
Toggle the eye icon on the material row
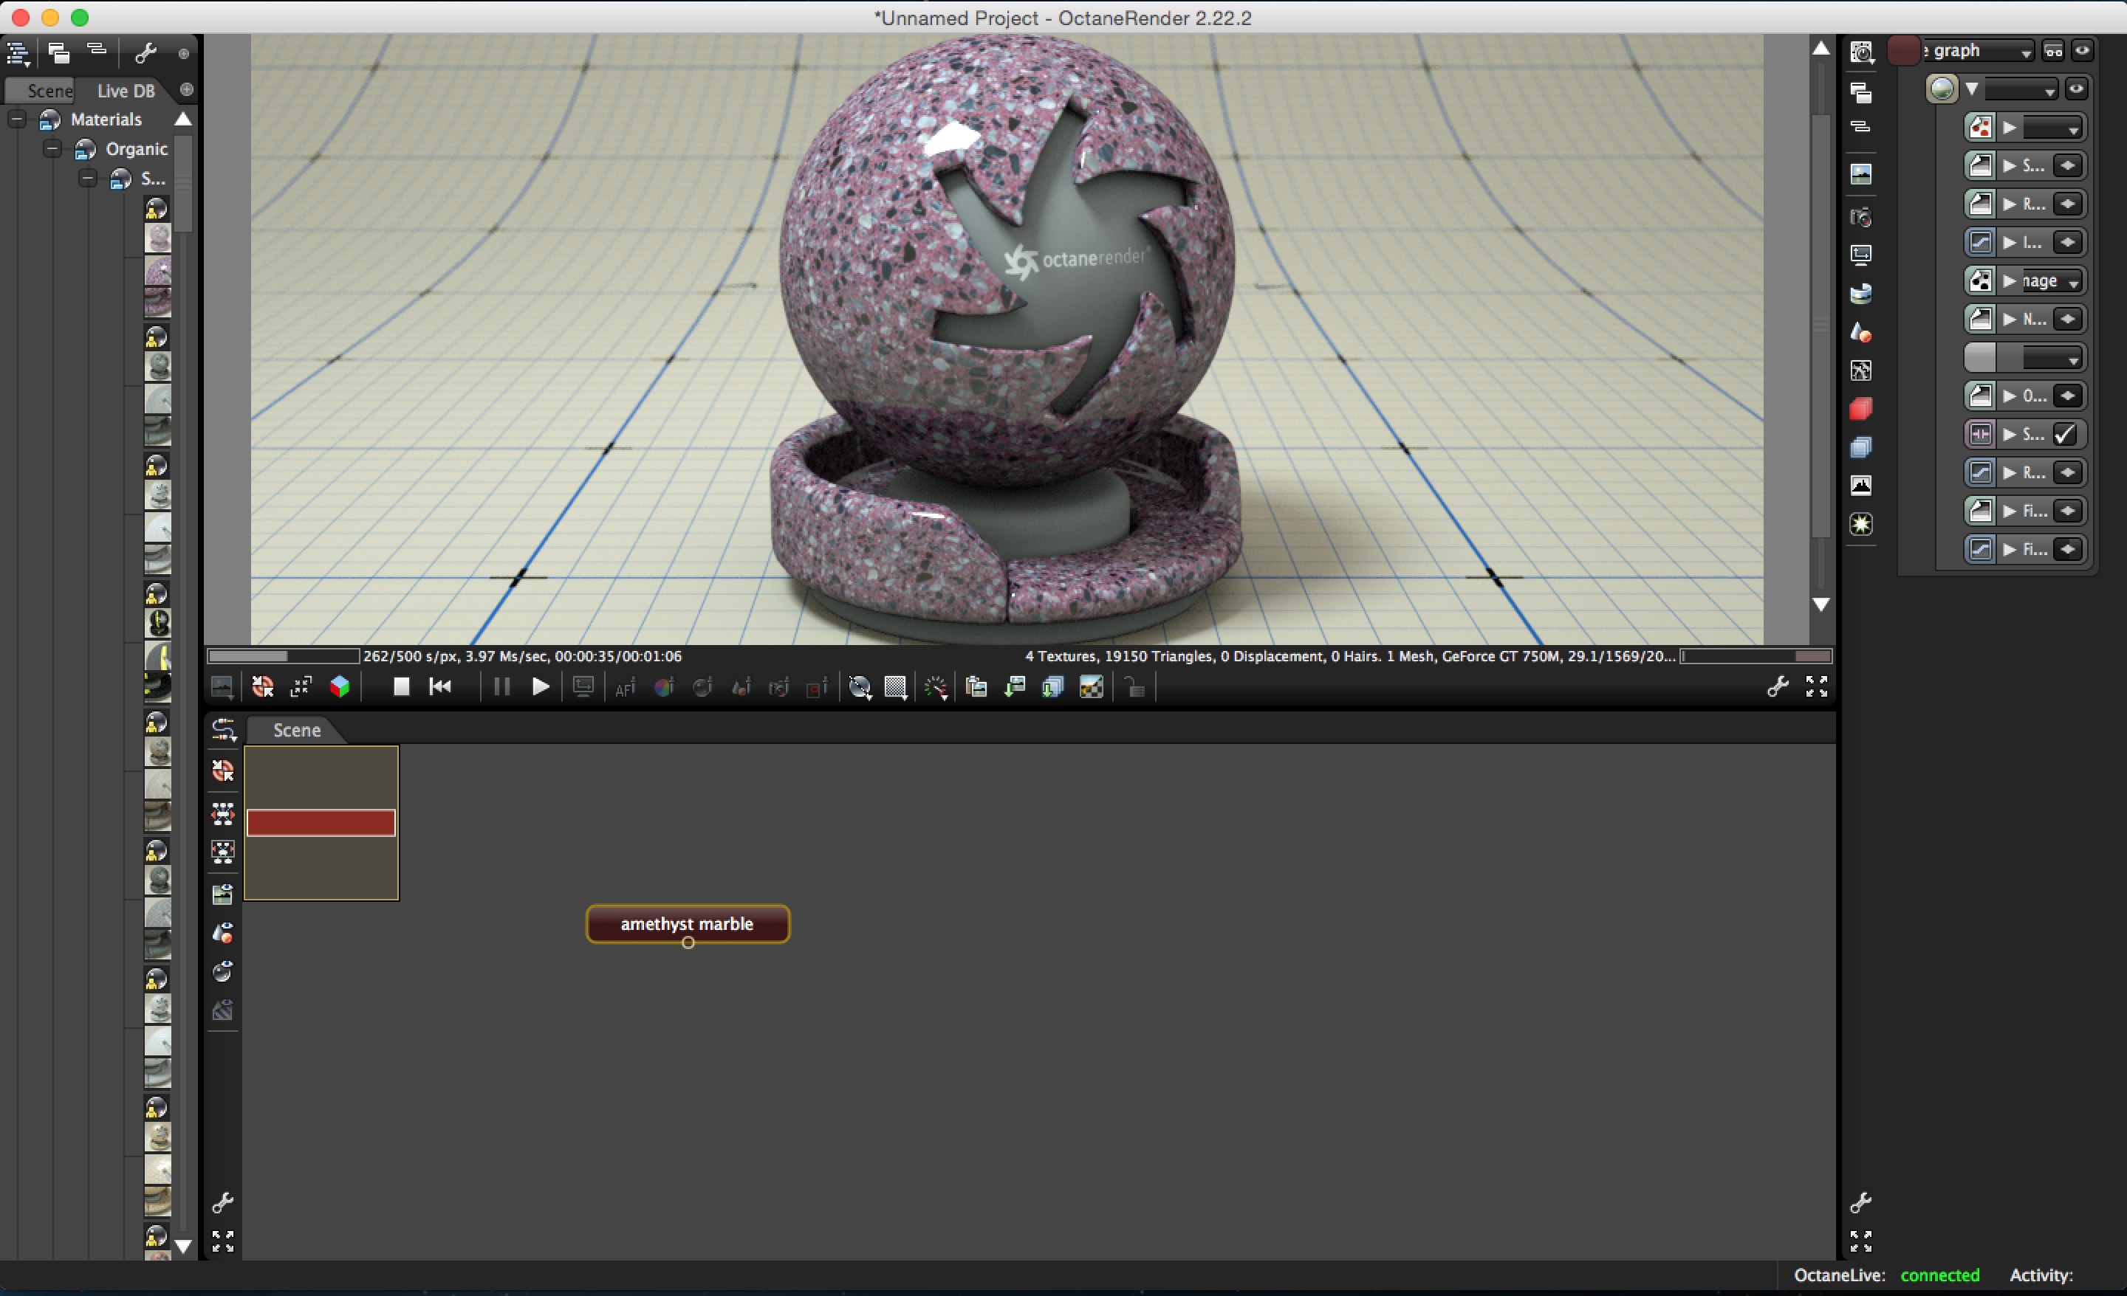click(2076, 89)
